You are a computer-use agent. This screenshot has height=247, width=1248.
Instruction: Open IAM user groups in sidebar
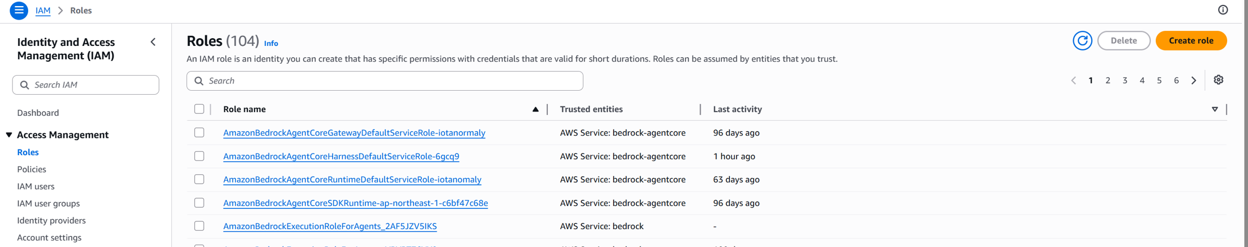48,203
